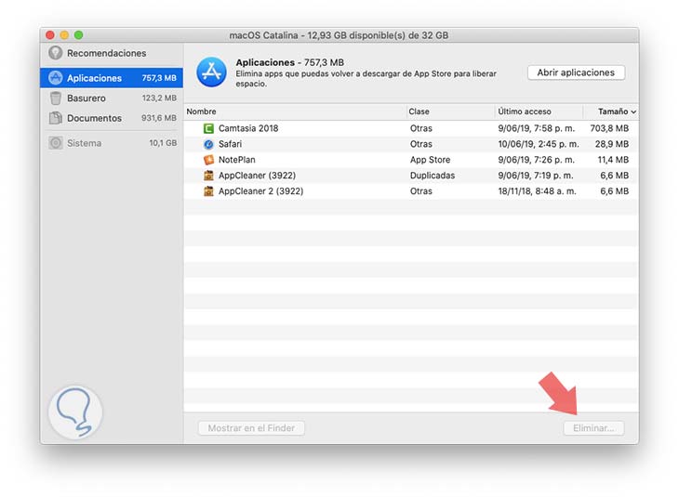Select the AppCleaner 2 (3922) row name
The image size is (679, 497).
tap(260, 190)
